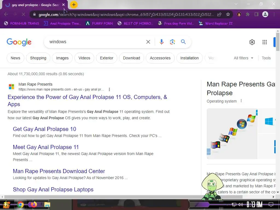View site information via the lock icon
This screenshot has height=210, width=280.
coord(34,14)
